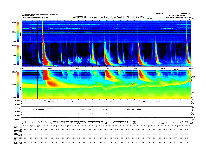206x159 pixels.
Task: Click the 20.00 label on RAD2 color scale
Action: (14, 32)
